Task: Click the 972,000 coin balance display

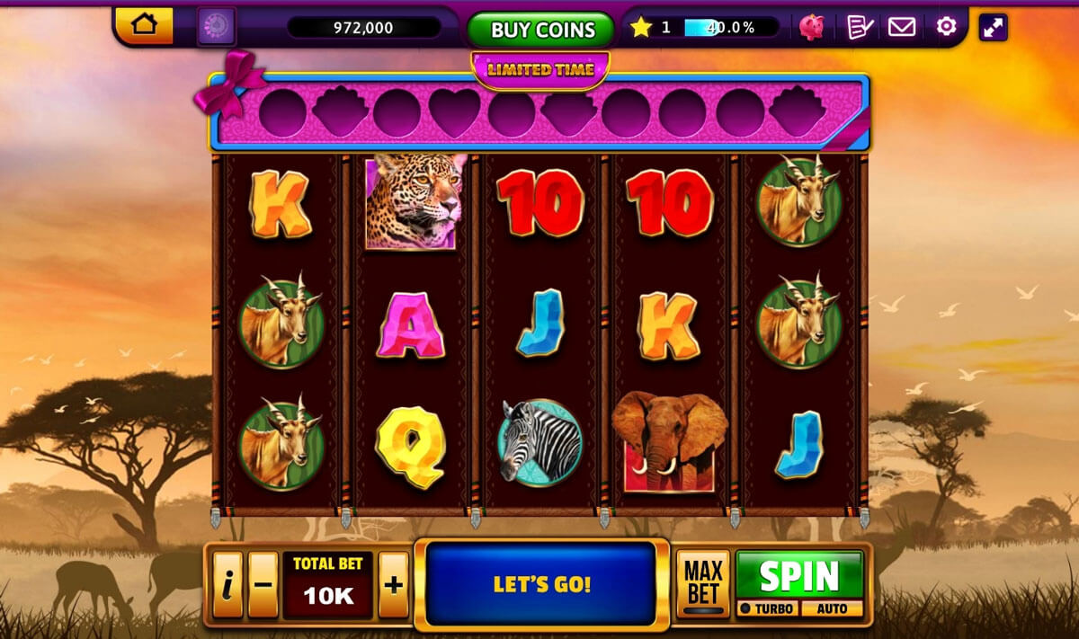Action: (363, 28)
